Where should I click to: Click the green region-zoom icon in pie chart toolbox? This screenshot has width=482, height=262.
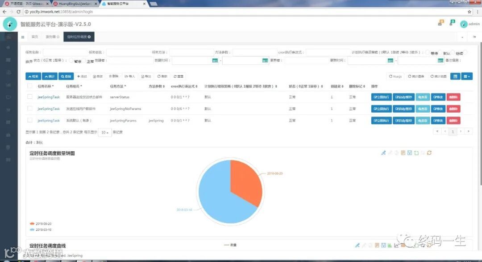tap(416, 153)
